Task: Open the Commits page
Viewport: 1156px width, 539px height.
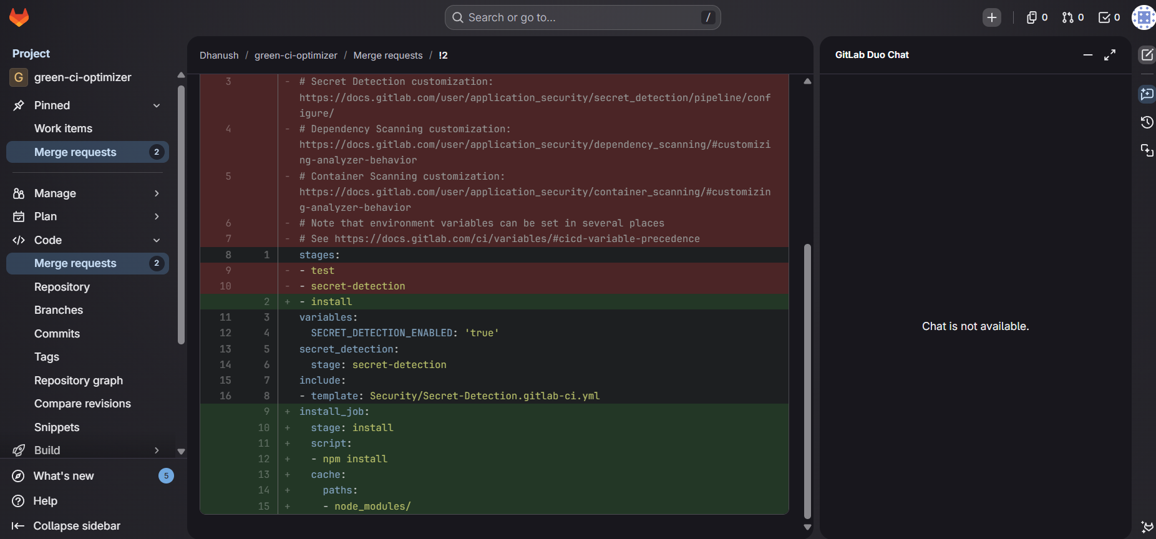Action: [x=87, y=334]
